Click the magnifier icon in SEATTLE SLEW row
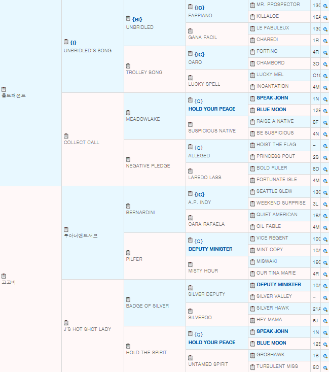This screenshot has height=372, width=329. (x=325, y=192)
